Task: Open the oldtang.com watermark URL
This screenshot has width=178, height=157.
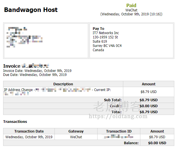Action: click(x=118, y=116)
